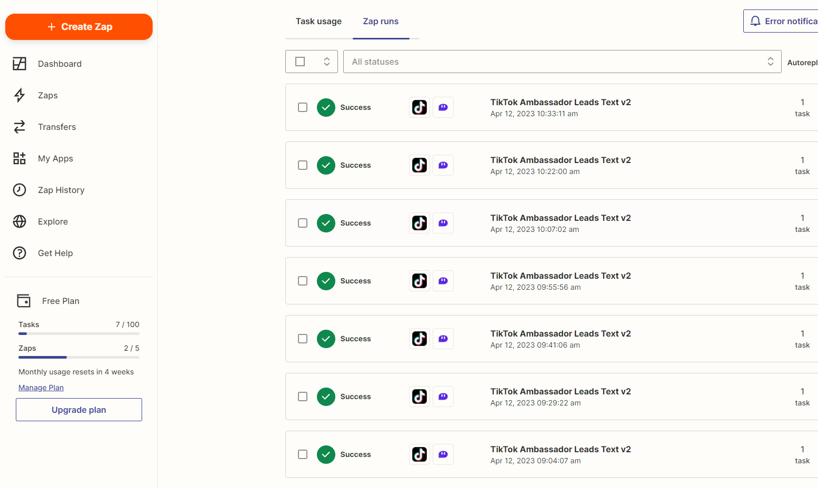Select the checkbox for 09:55:56 am run
This screenshot has width=818, height=488.
pyautogui.click(x=303, y=281)
